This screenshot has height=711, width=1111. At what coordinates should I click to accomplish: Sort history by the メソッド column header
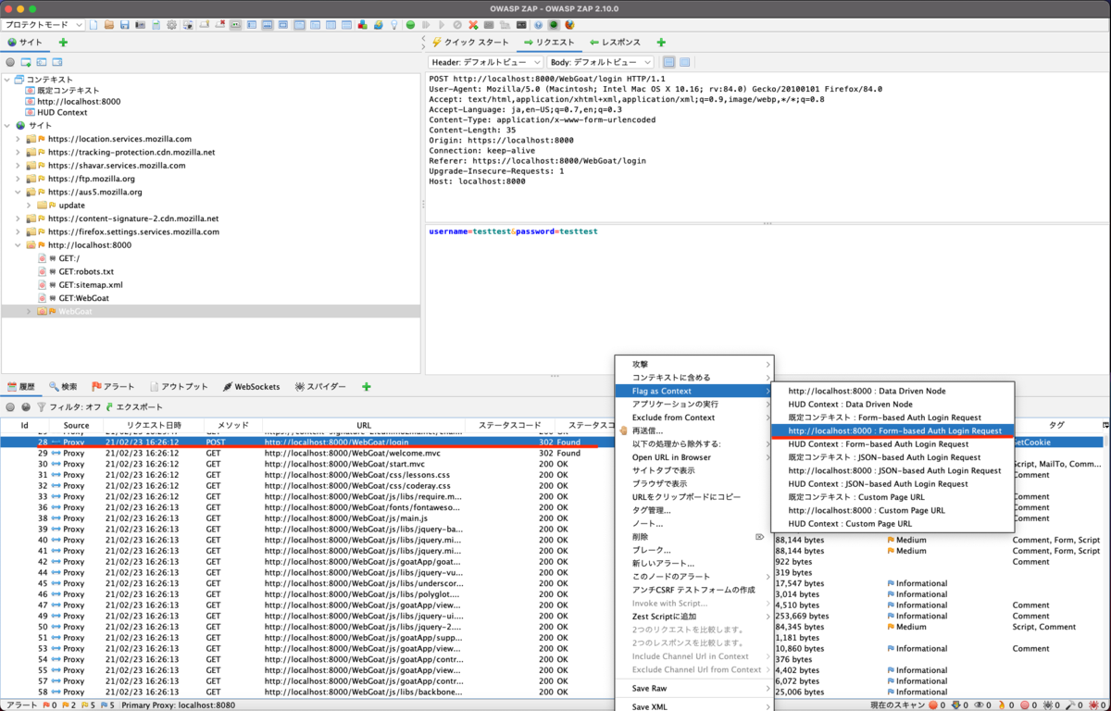232,425
